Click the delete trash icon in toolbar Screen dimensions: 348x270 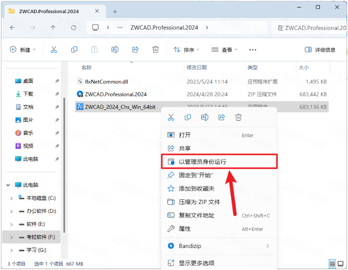click(x=156, y=50)
